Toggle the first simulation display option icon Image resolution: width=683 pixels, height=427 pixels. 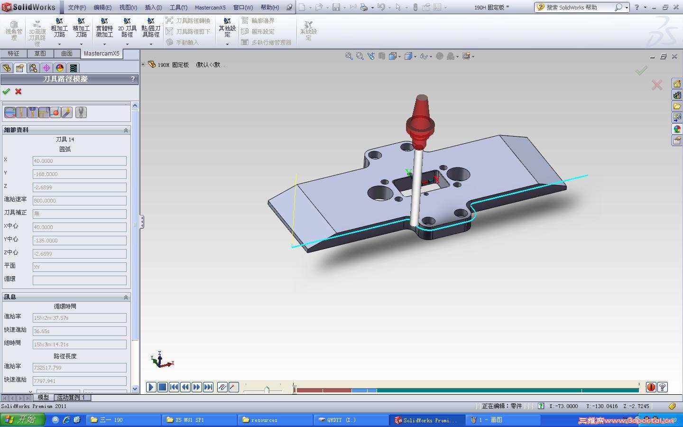pos(9,112)
